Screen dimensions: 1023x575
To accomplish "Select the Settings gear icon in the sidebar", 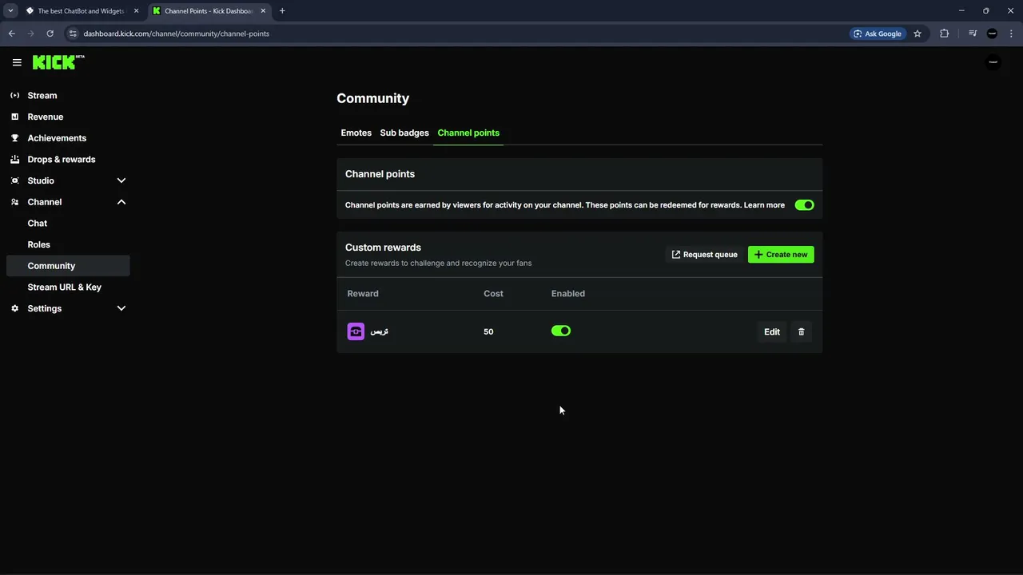I will click(14, 308).
